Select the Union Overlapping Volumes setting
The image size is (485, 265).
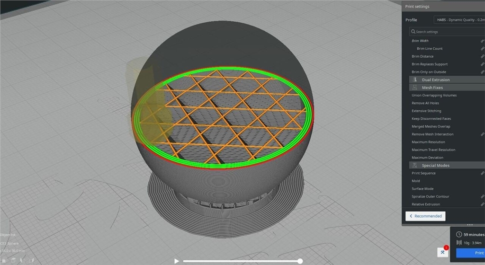click(434, 96)
